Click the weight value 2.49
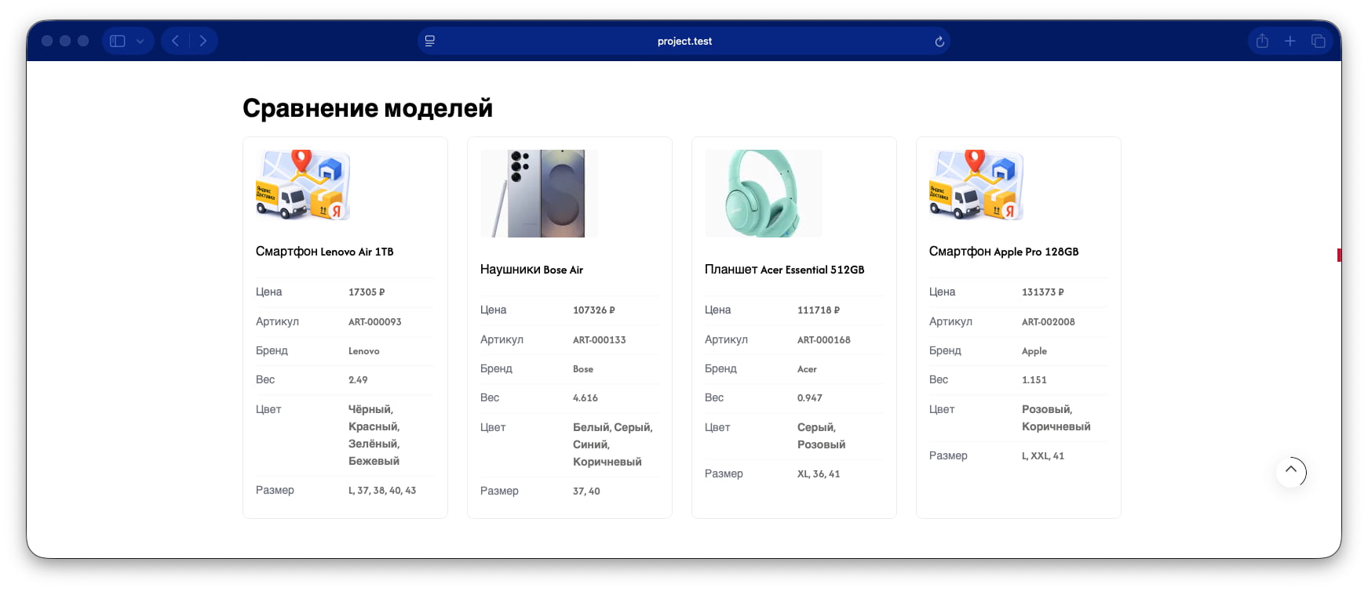 point(358,379)
